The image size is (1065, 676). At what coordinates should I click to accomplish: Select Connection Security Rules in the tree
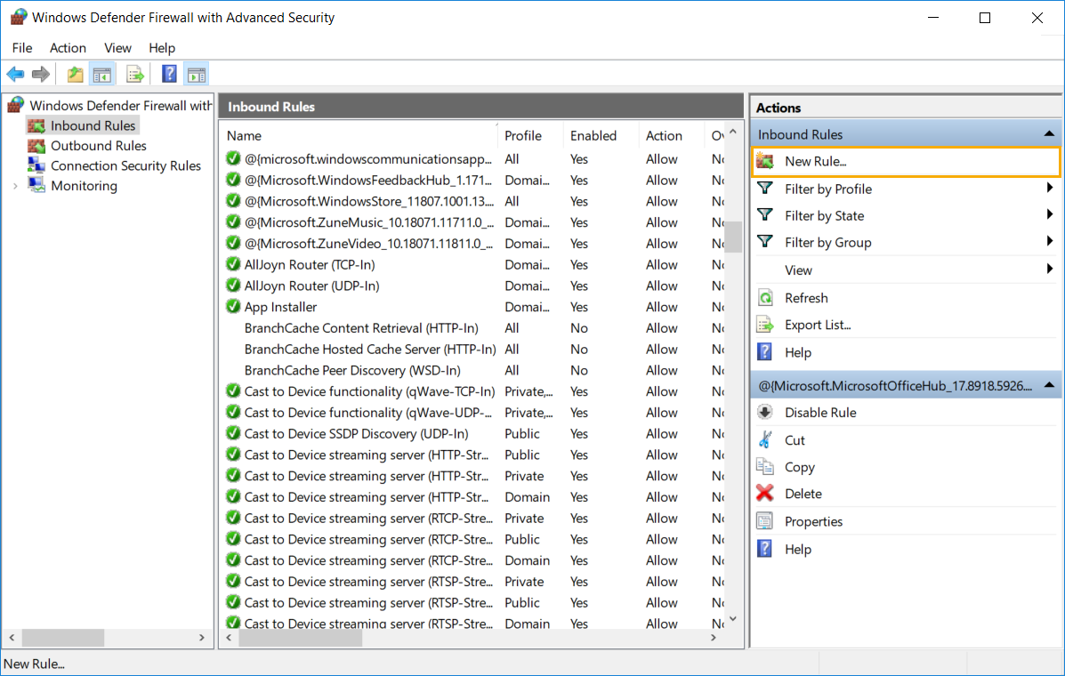click(x=125, y=165)
